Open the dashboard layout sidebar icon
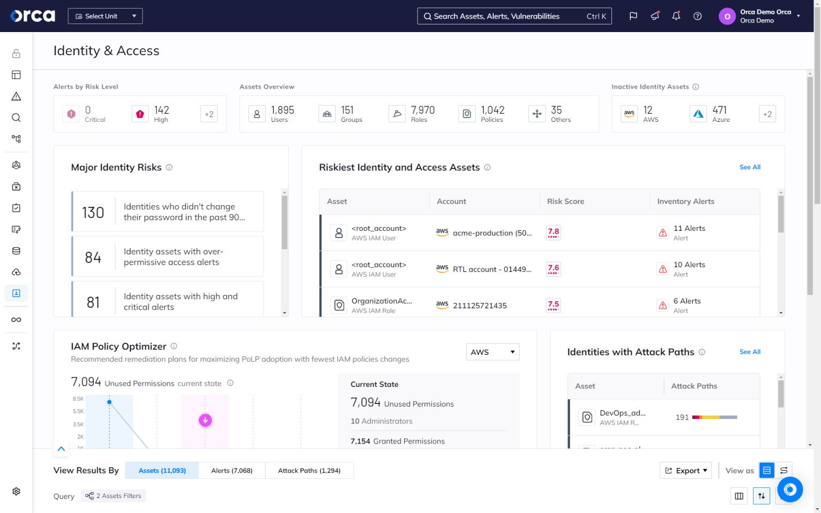Image resolution: width=821 pixels, height=513 pixels. coord(16,75)
